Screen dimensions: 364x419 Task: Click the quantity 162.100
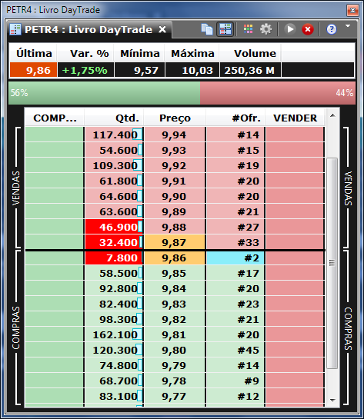pos(114,334)
